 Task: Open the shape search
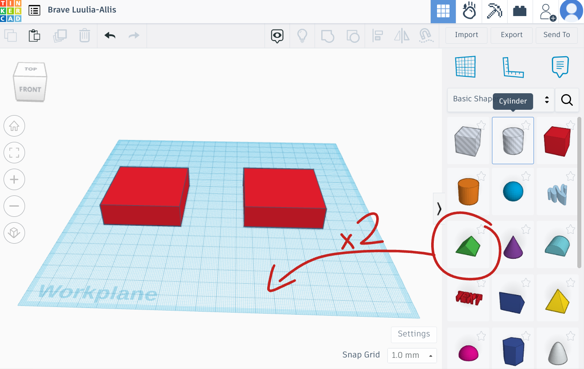[567, 100]
